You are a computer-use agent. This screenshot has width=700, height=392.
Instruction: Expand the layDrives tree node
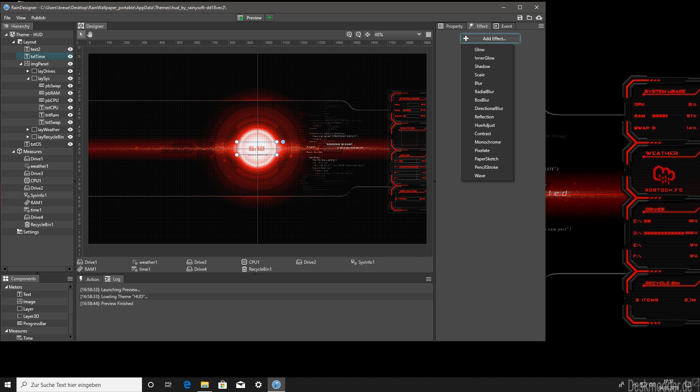pyautogui.click(x=28, y=71)
